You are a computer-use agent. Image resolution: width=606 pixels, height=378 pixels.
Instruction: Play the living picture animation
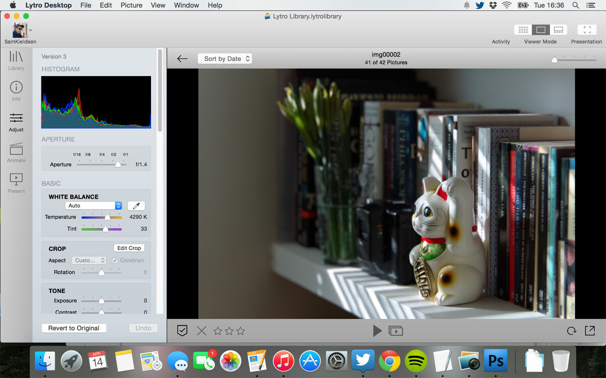point(377,331)
